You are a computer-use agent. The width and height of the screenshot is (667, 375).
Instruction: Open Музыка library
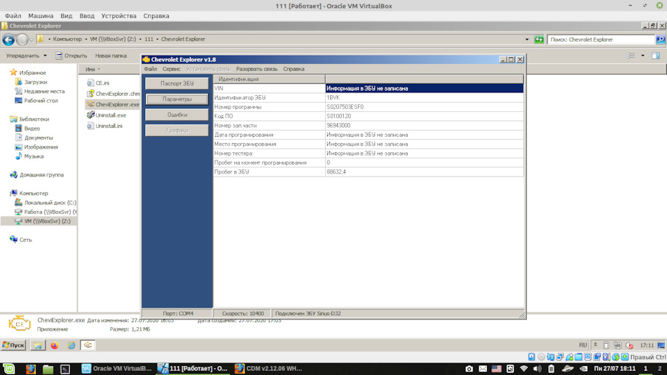tap(29, 156)
